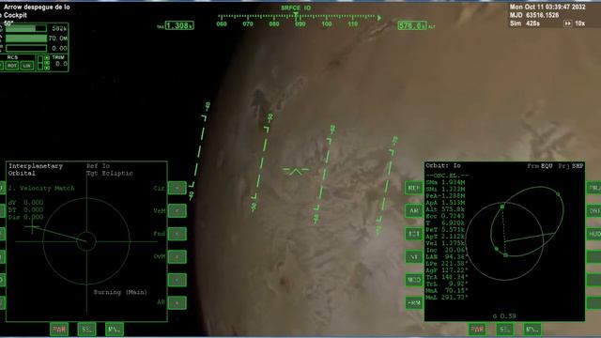Click the time acceleration fast-forward icon
This screenshot has width=601, height=338.
click(x=567, y=23)
